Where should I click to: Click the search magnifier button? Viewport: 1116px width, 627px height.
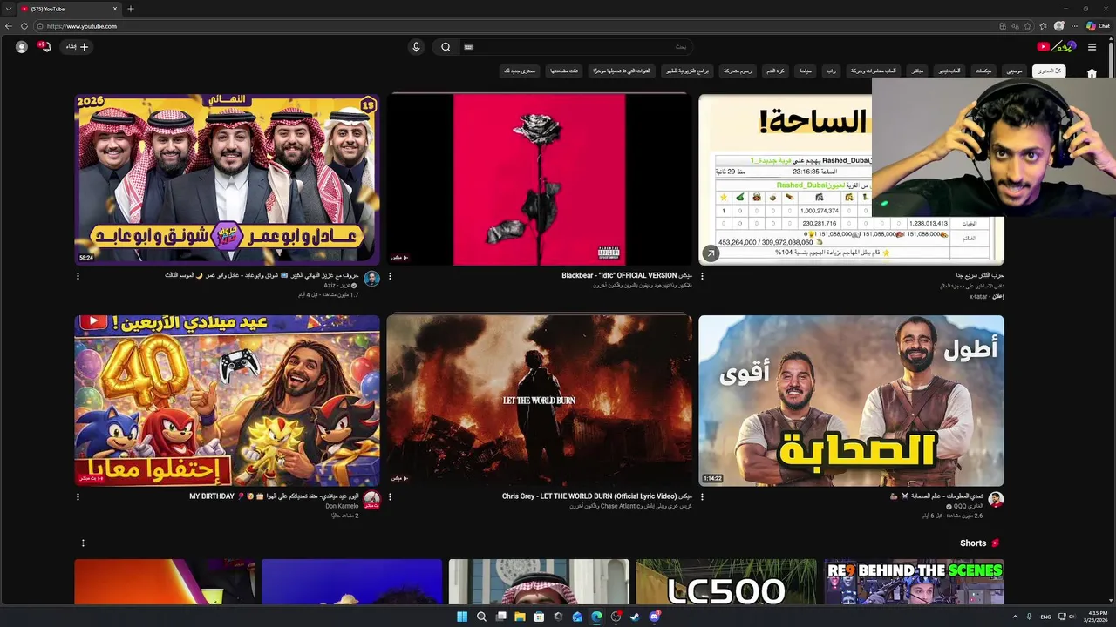(446, 47)
